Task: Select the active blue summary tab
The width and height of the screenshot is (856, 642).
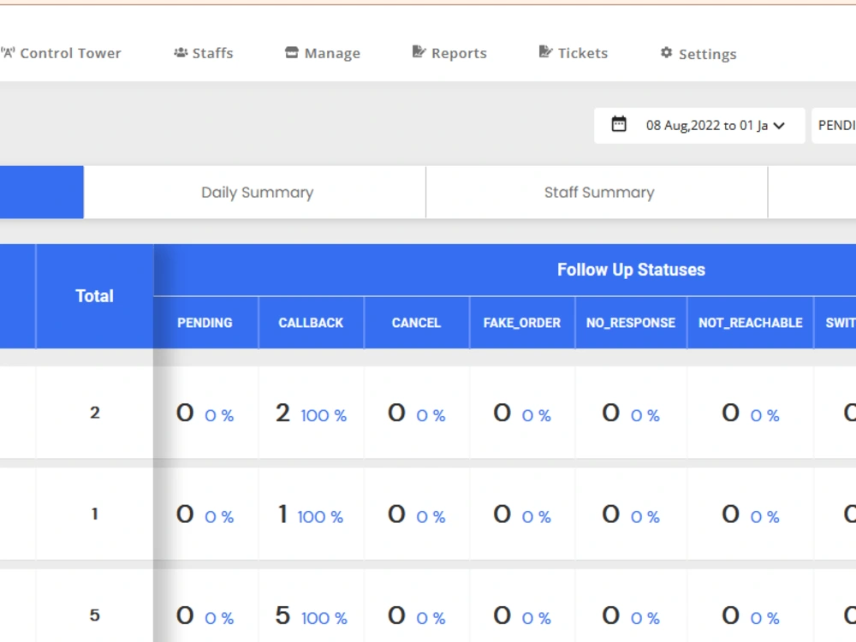Action: (x=41, y=192)
